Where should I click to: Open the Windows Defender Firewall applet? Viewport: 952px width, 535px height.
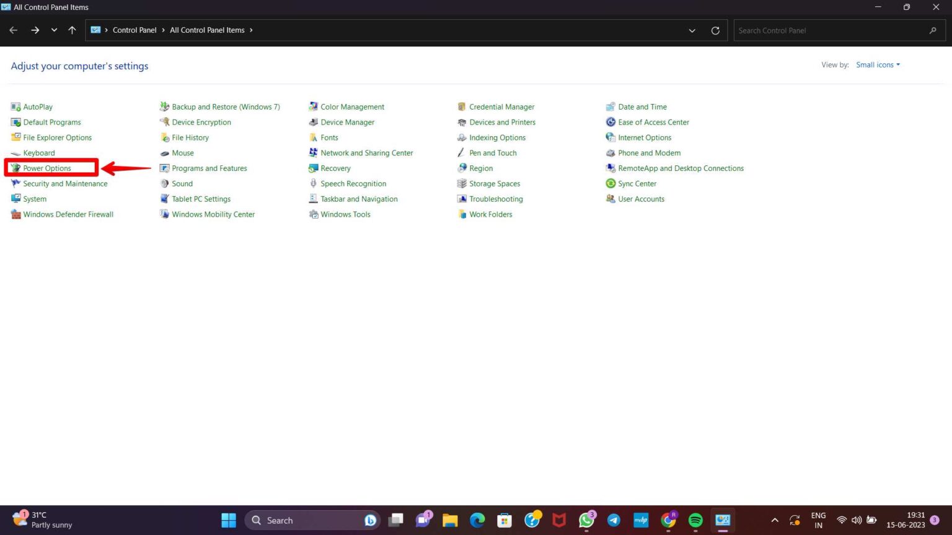(x=68, y=214)
